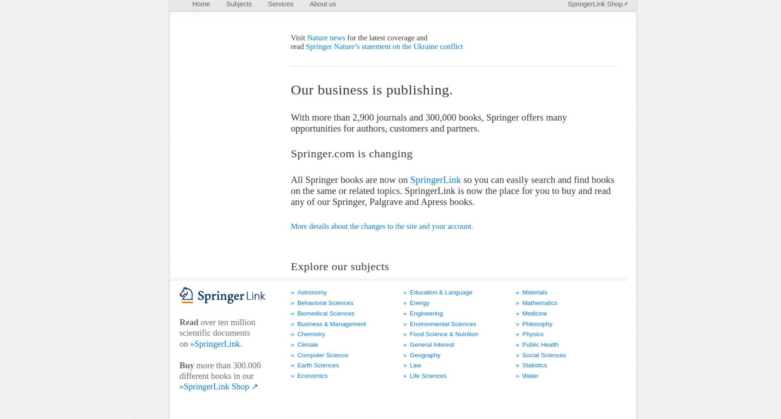The width and height of the screenshot is (781, 419).
Task: Read Springer Nature's Ukraine conflict statement
Action: 384,47
